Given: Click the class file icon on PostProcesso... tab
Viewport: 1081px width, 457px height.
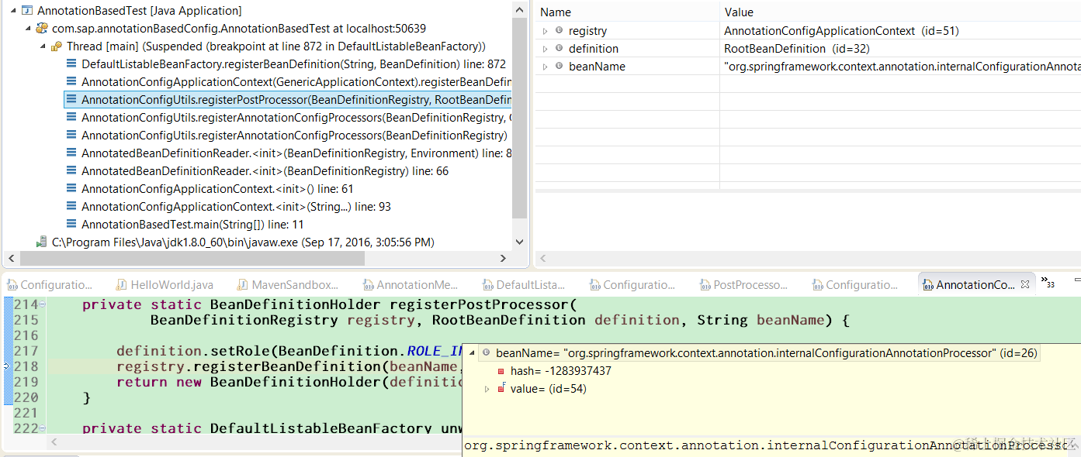Looking at the screenshot, I should pyautogui.click(x=704, y=285).
